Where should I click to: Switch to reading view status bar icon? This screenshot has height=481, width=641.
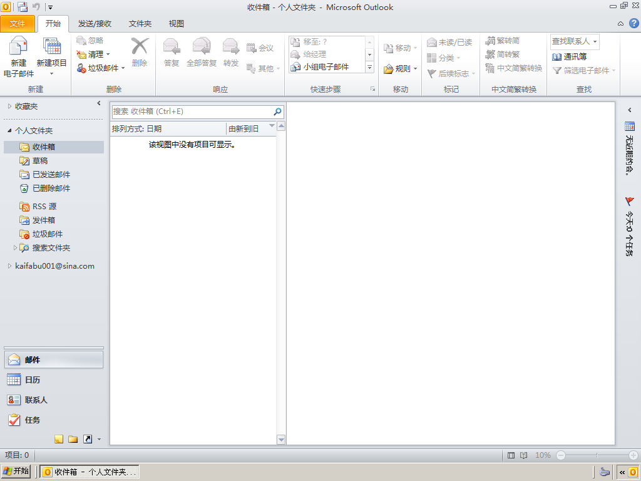click(523, 455)
